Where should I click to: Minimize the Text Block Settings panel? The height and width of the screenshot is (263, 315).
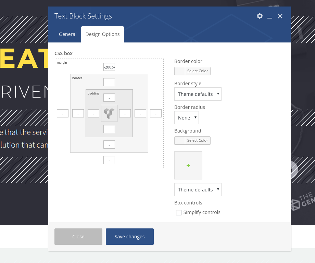270,16
